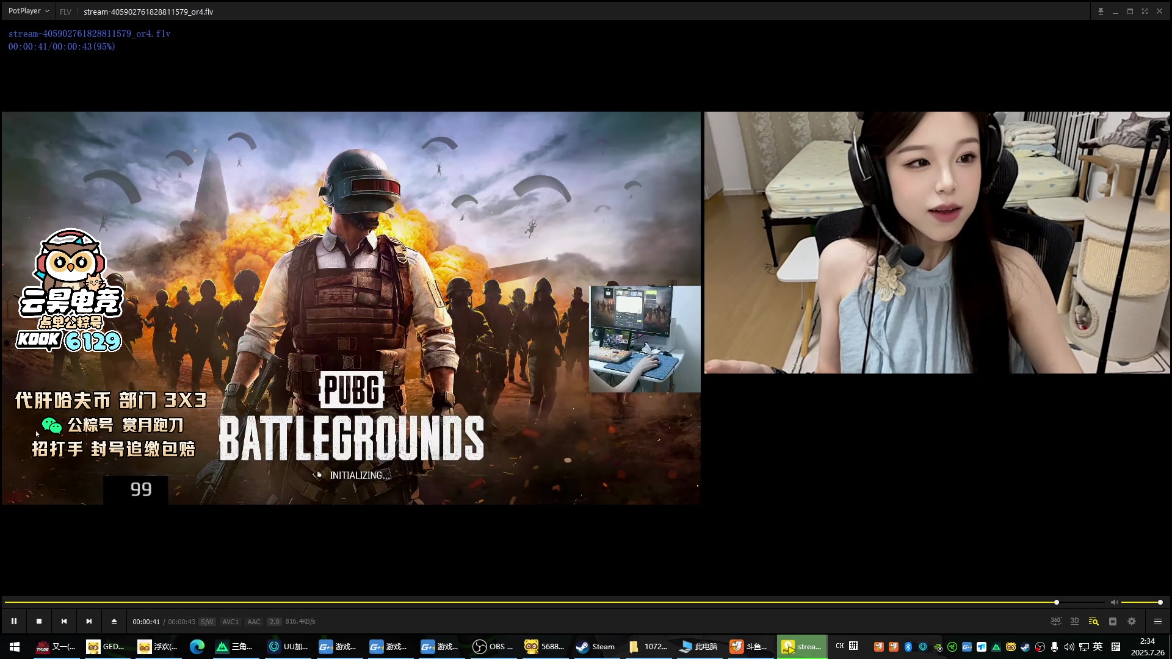Toggle the playlist hamburger menu
The height and width of the screenshot is (659, 1172).
point(1158,621)
